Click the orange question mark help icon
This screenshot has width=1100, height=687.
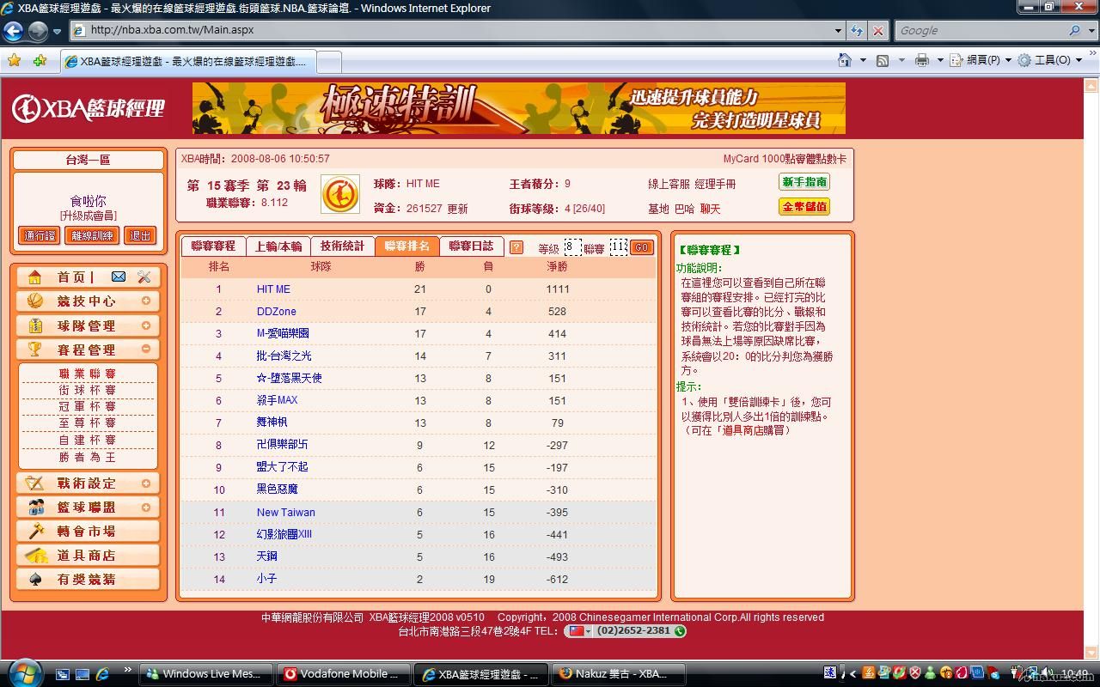(516, 247)
